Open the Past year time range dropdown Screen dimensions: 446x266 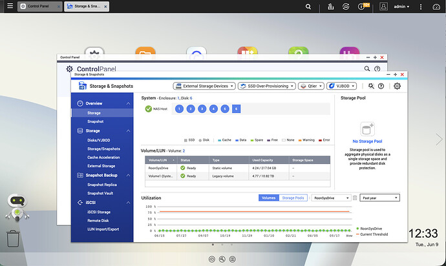(379, 198)
